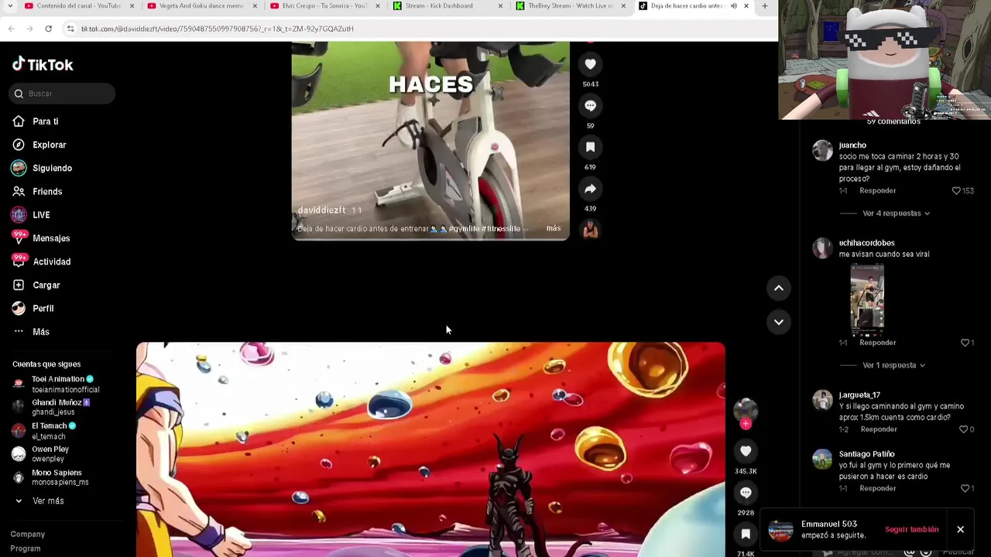The width and height of the screenshot is (991, 557).
Task: Open the site info icon in address bar
Action: (x=70, y=29)
